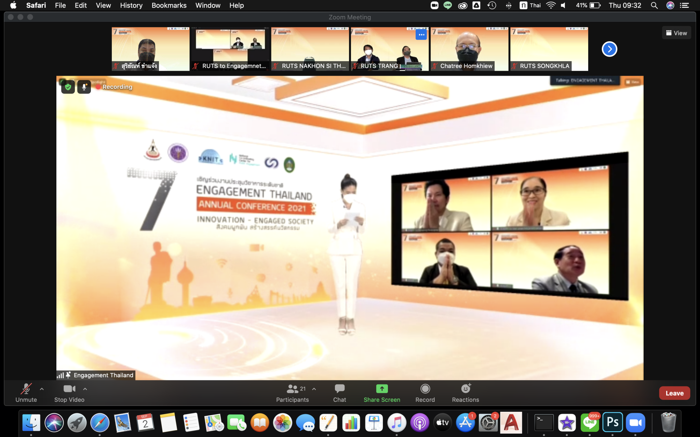Open the View layout options

click(676, 33)
